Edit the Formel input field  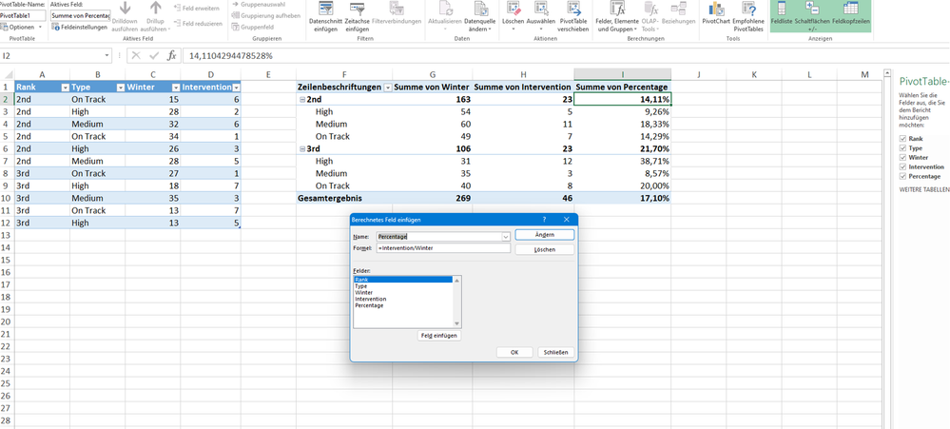[443, 248]
